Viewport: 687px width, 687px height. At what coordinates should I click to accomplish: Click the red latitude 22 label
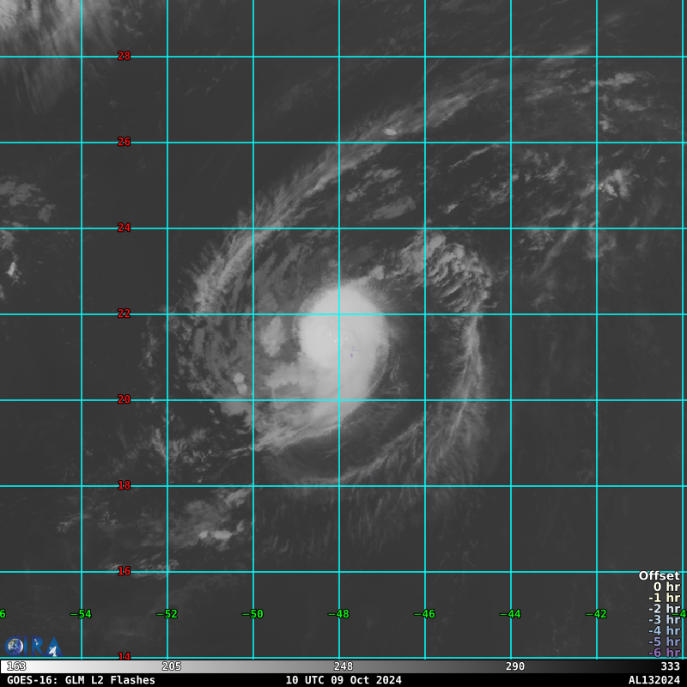point(124,313)
